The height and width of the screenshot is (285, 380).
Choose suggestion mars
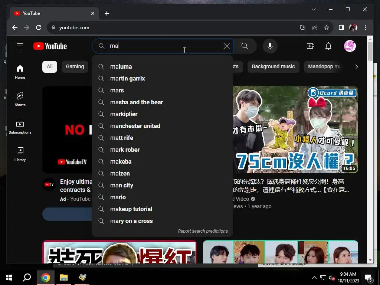pyautogui.click(x=163, y=91)
